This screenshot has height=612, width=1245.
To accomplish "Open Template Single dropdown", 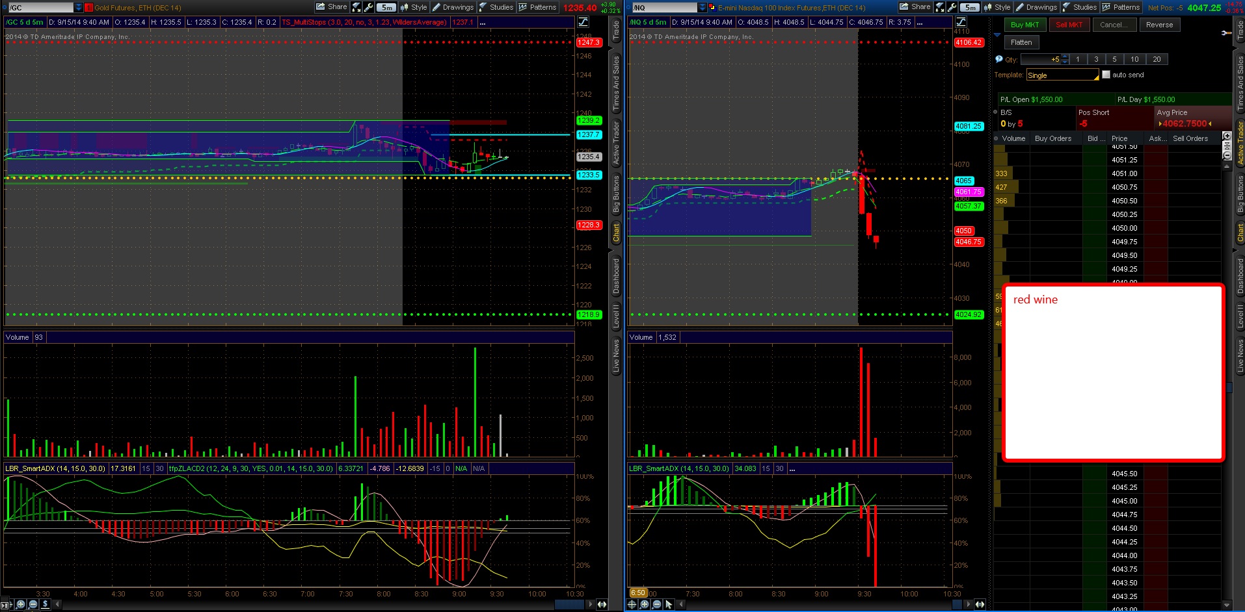I will tap(1063, 75).
